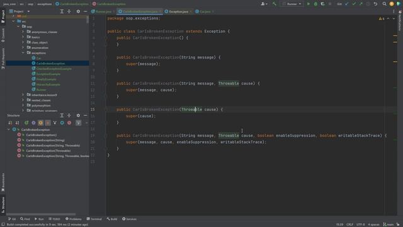Click the Git push arrow icon

[361, 4]
